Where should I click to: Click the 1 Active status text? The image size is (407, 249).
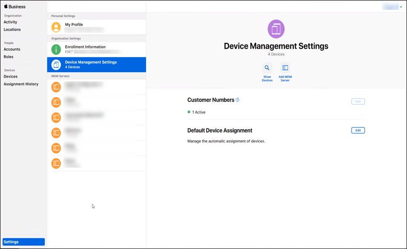(x=199, y=112)
